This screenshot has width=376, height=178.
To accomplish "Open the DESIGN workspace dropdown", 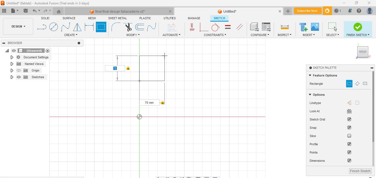I will pyautogui.click(x=18, y=26).
